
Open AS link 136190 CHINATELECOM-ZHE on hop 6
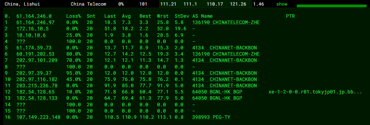pos(226,54)
